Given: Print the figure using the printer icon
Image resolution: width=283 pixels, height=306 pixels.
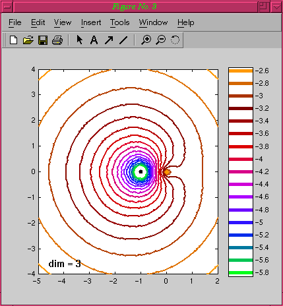Looking at the screenshot, I should pyautogui.click(x=57, y=40).
